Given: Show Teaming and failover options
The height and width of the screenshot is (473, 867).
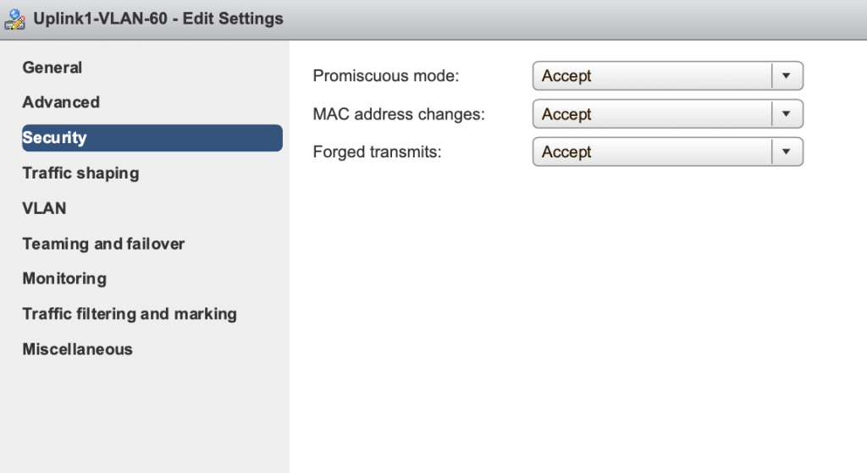Looking at the screenshot, I should point(103,244).
